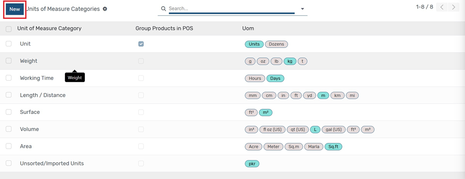This screenshot has width=465, height=179.
Task: Focus the Search input field
Action: pyautogui.click(x=231, y=9)
